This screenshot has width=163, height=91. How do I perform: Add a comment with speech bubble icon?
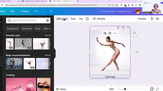(x=134, y=33)
